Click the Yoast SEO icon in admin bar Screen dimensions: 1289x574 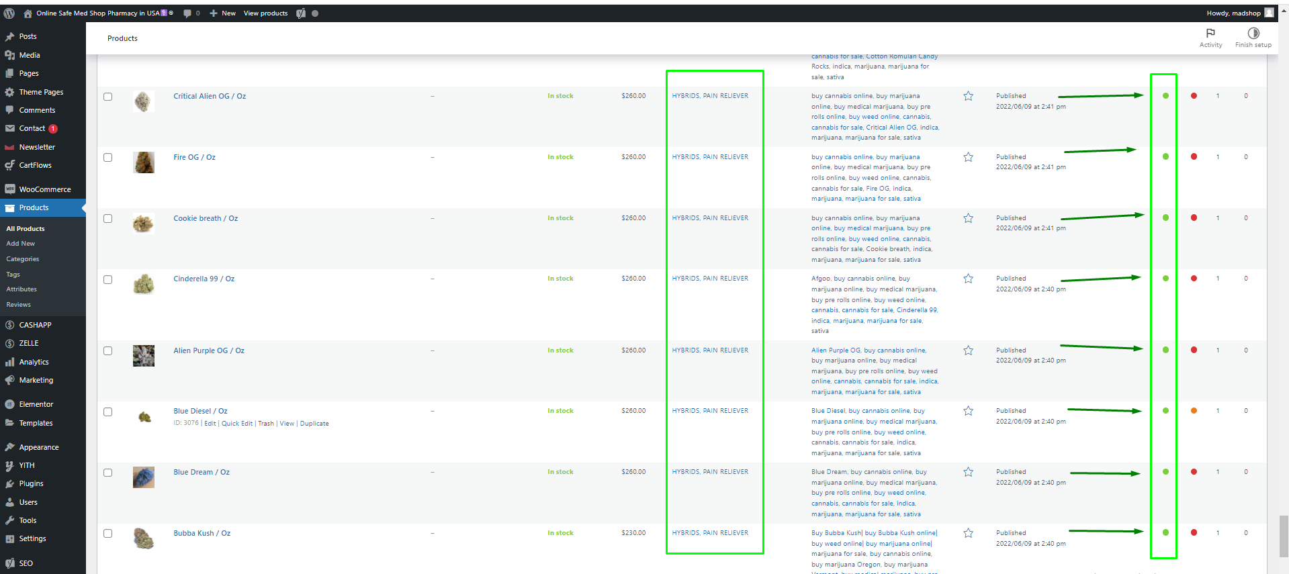point(301,13)
